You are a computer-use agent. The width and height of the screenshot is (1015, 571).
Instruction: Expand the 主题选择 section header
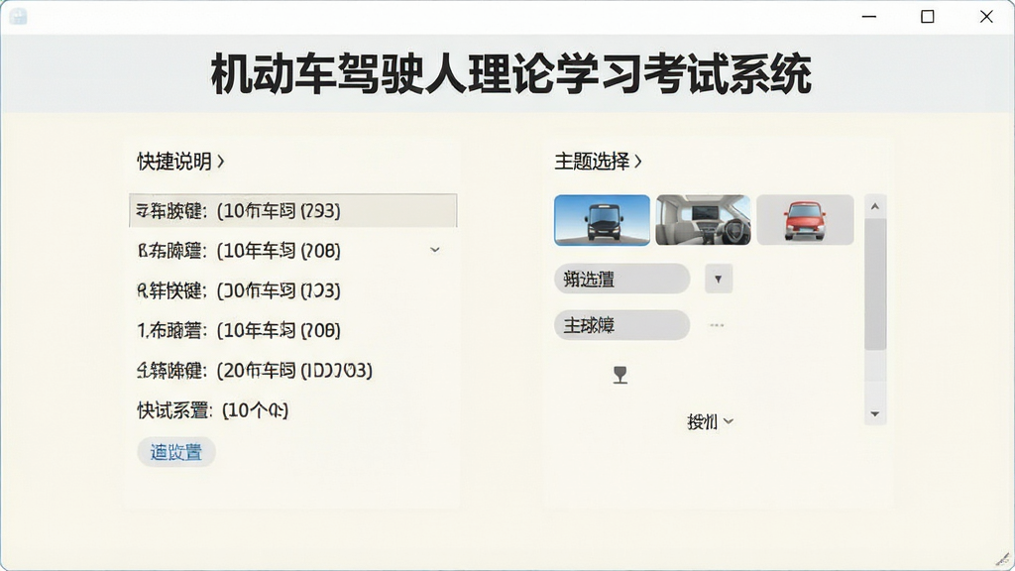tap(598, 162)
